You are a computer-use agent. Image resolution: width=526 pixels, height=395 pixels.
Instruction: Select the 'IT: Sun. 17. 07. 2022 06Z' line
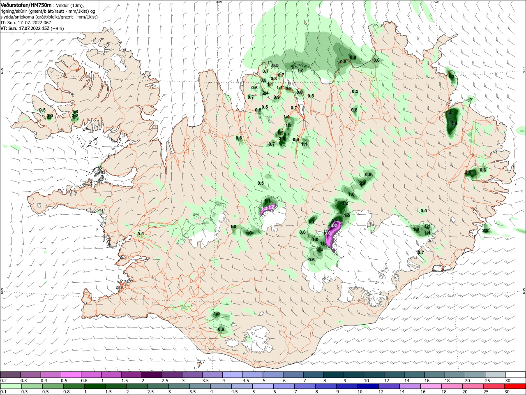[26, 23]
